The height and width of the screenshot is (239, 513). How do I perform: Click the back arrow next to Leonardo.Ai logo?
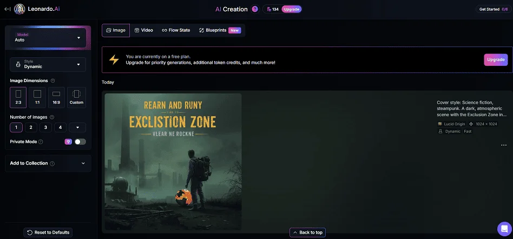[x=7, y=9]
